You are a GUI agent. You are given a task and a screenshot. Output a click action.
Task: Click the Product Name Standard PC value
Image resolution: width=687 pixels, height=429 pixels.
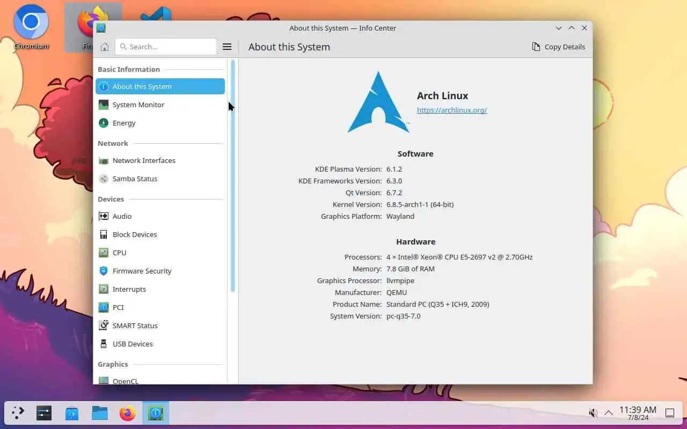pos(437,304)
